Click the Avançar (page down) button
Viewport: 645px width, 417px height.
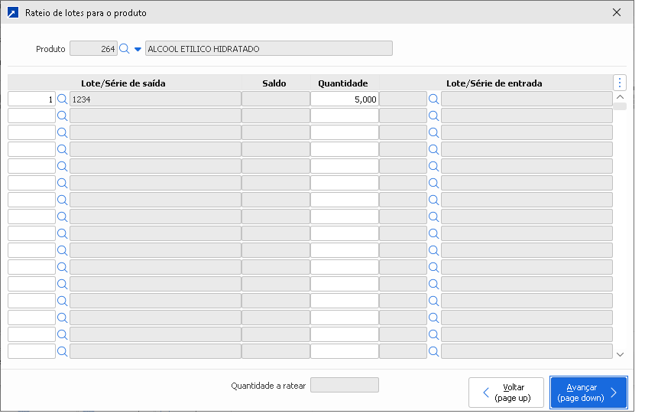click(588, 393)
